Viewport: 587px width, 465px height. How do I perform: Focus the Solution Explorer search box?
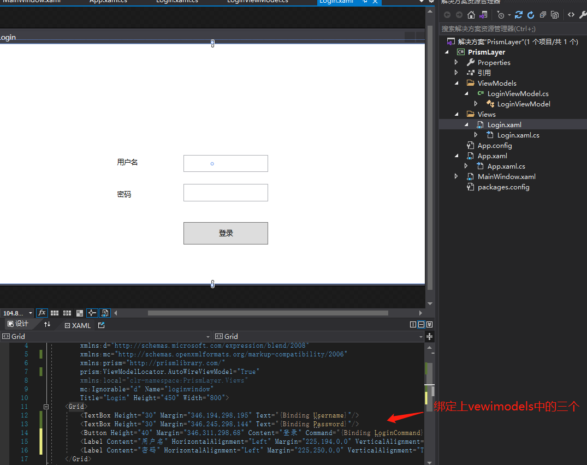point(513,29)
